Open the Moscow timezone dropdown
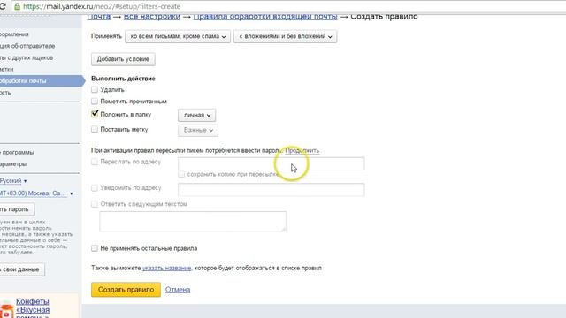 tap(36, 193)
